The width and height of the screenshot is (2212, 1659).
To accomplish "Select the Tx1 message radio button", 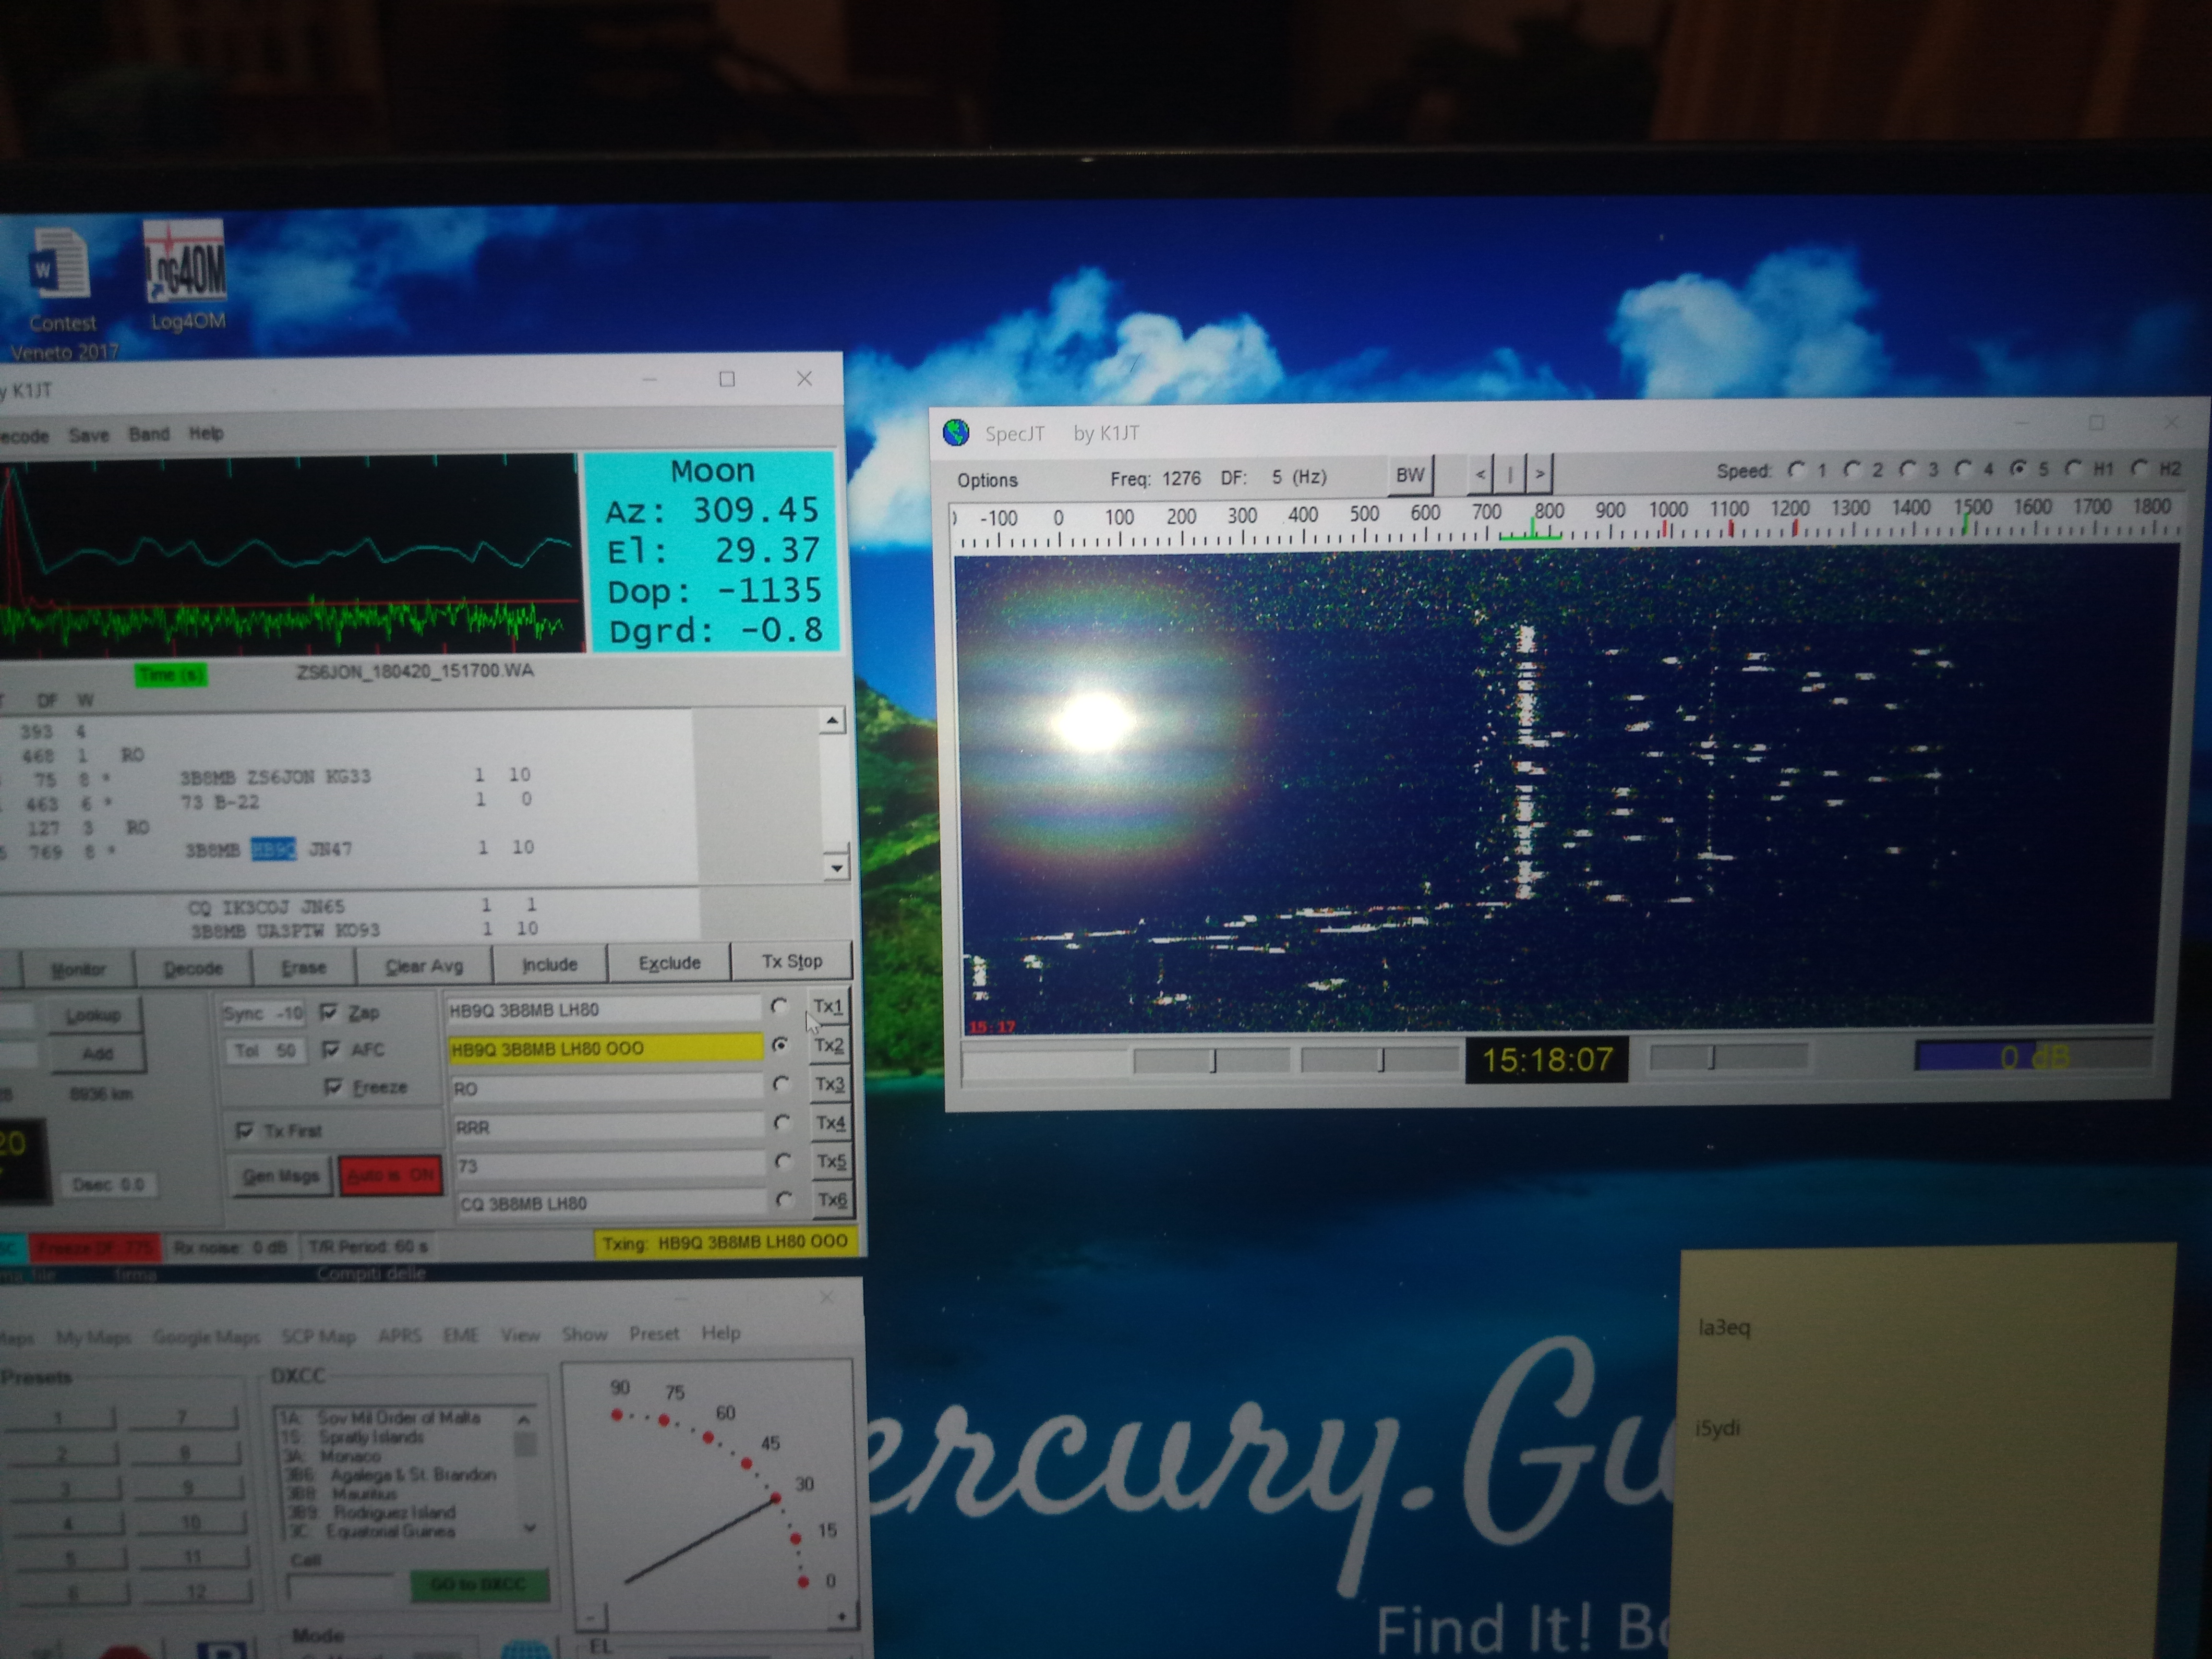I will click(x=779, y=1006).
